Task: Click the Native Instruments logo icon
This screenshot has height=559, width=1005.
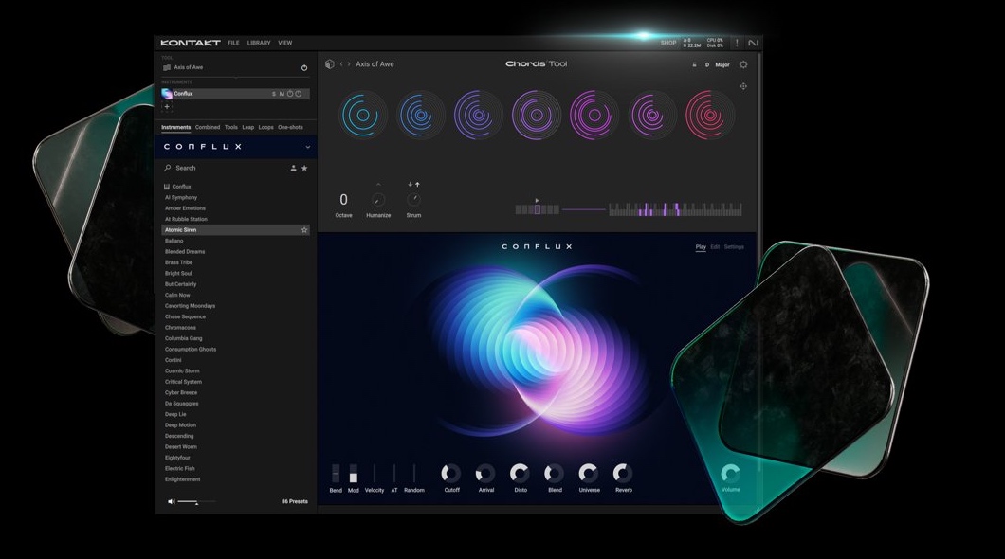Action: (x=753, y=43)
